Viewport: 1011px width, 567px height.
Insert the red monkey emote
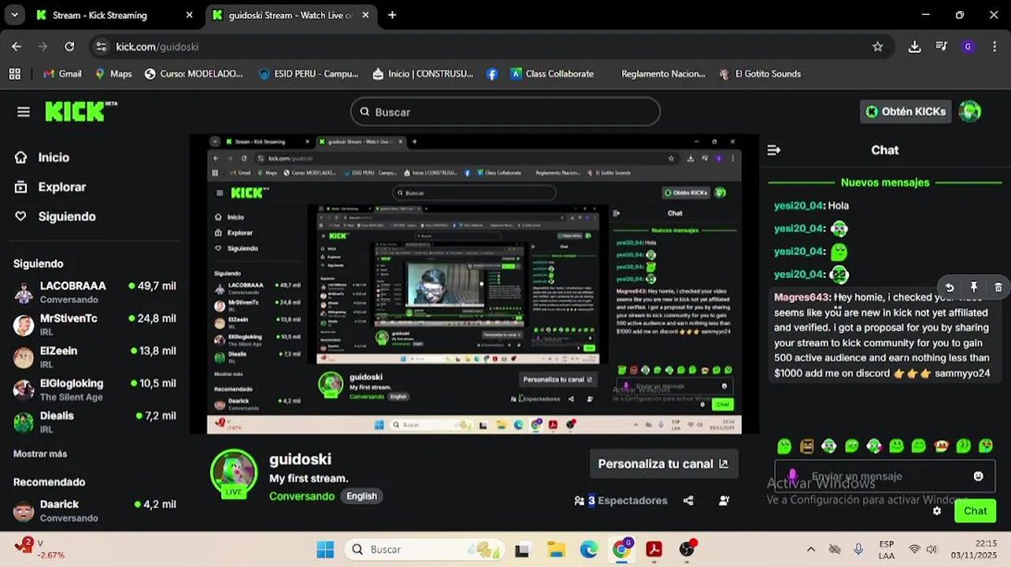(941, 447)
